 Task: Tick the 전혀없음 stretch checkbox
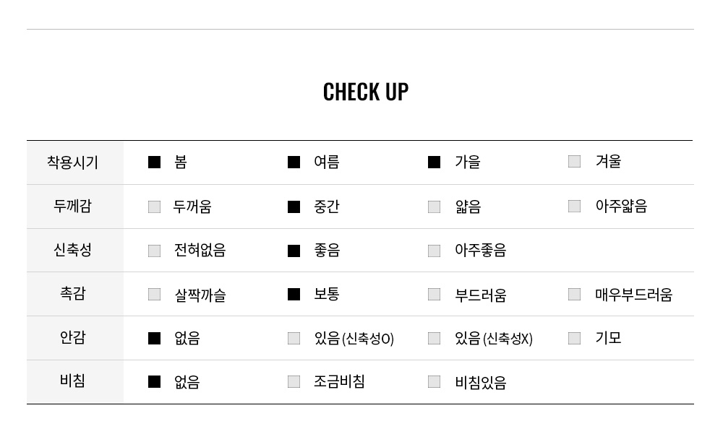click(x=154, y=251)
